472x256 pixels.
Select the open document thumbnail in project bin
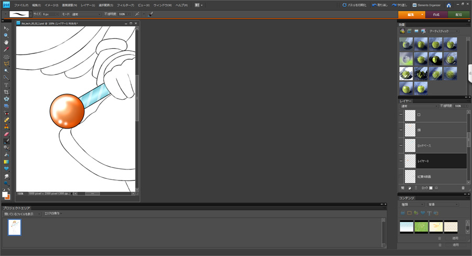14,227
